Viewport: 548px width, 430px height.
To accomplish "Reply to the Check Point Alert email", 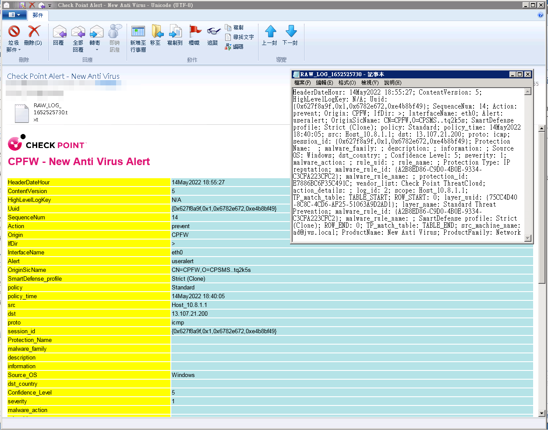I will pos(59,37).
